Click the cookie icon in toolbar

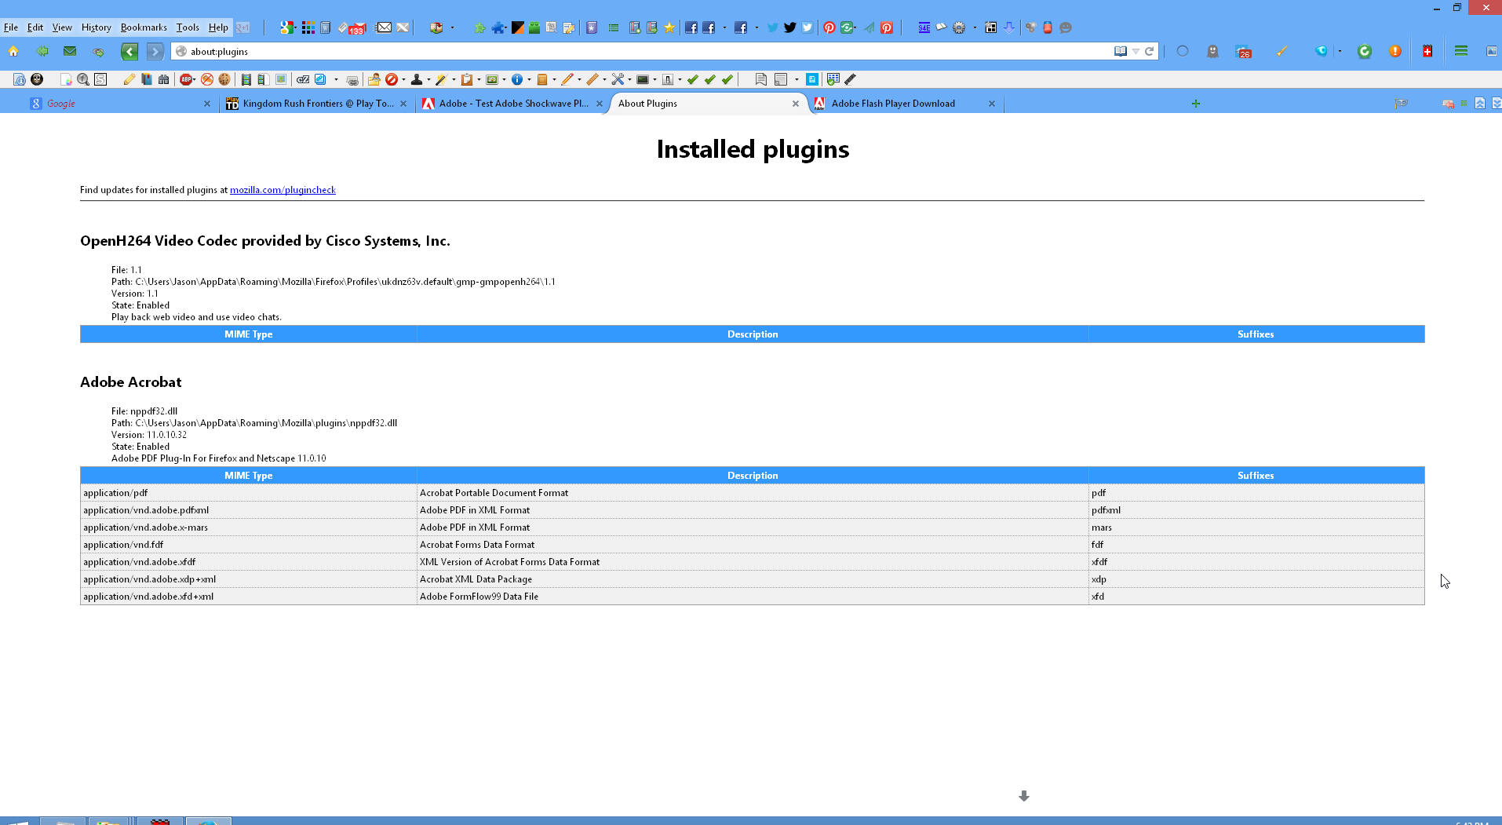pyautogui.click(x=224, y=79)
